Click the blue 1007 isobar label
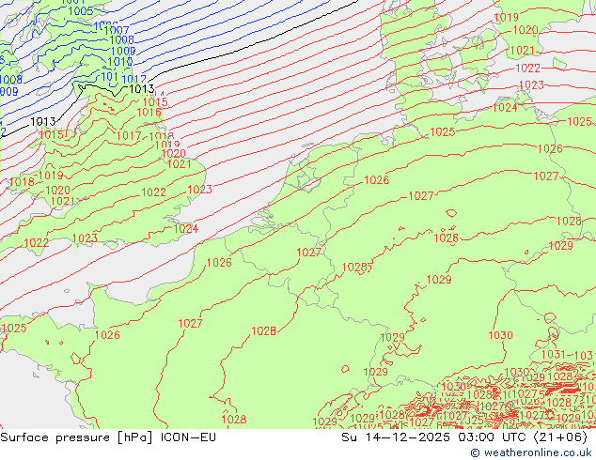The height and width of the screenshot is (460, 596). tap(117, 30)
